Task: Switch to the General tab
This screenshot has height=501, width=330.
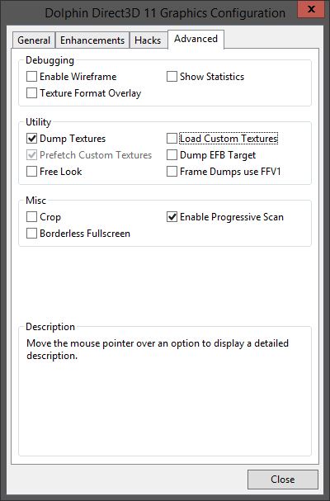Action: 34,40
